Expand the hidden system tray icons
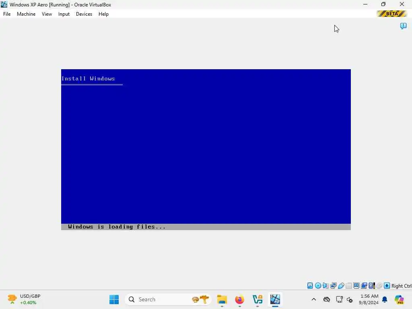The image size is (412, 309). (314, 299)
